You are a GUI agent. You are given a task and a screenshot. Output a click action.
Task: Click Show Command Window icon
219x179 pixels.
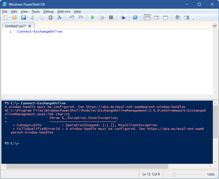click(x=178, y=17)
